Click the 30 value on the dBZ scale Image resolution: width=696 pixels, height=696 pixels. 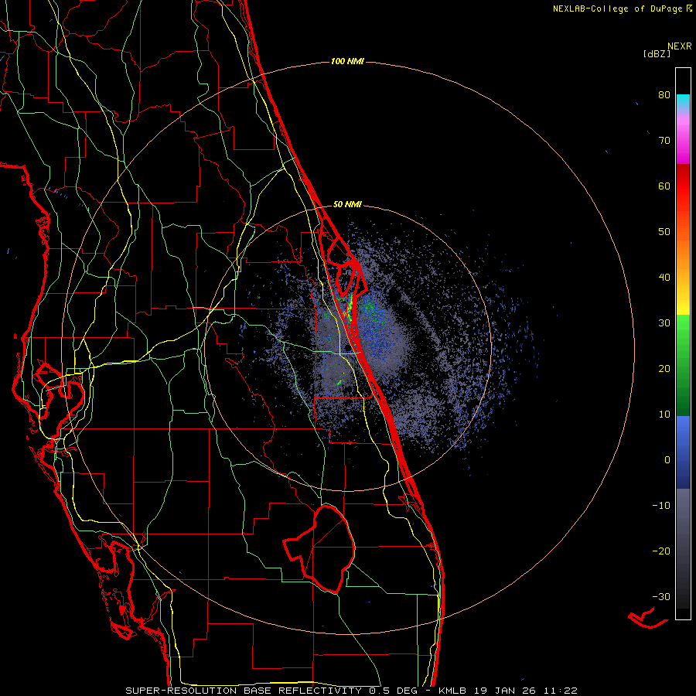(x=664, y=322)
